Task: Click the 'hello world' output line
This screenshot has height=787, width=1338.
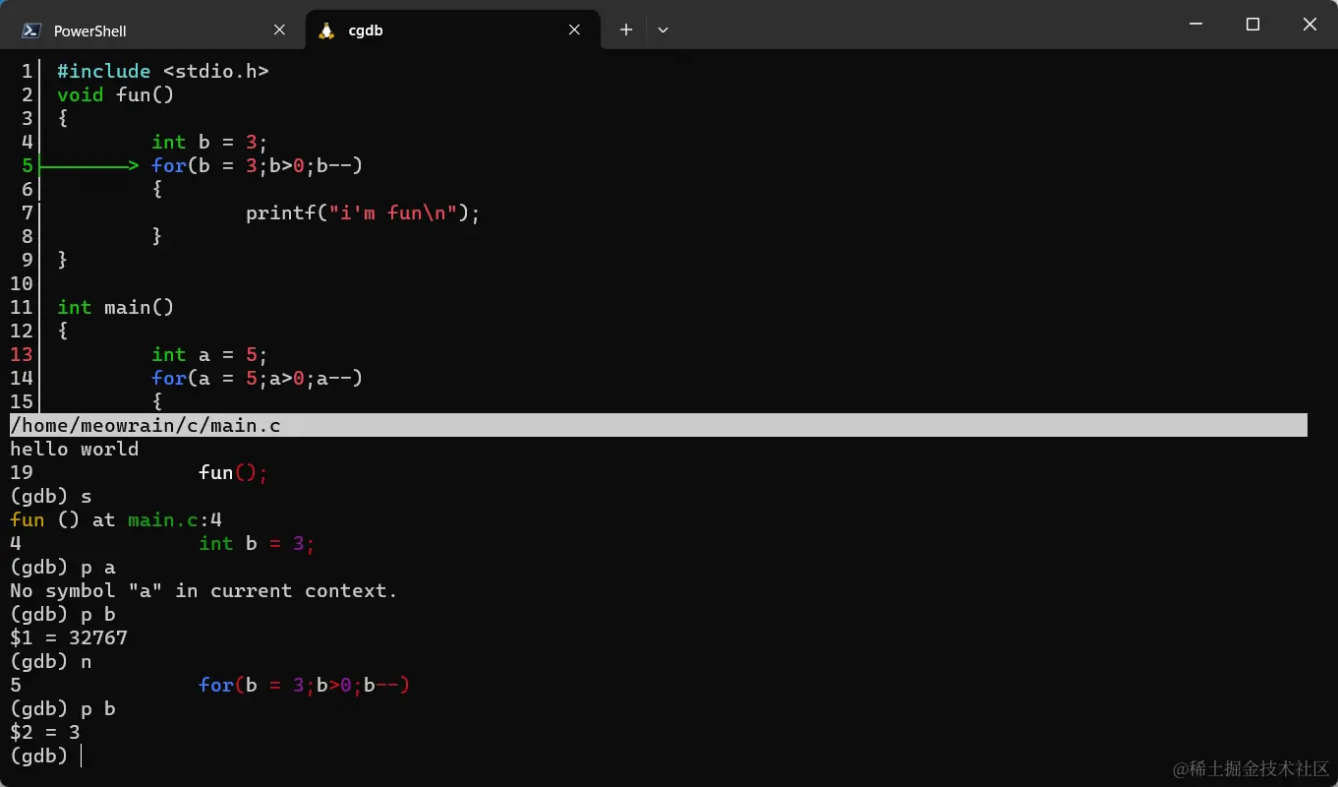Action: click(x=75, y=449)
